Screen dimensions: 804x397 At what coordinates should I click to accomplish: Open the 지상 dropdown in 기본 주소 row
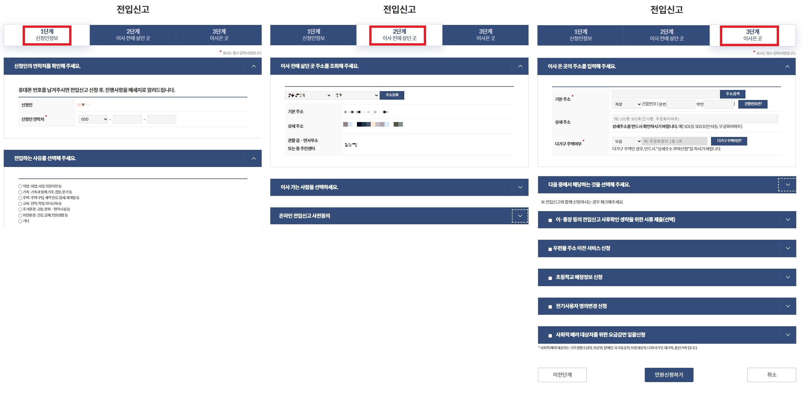coord(626,104)
